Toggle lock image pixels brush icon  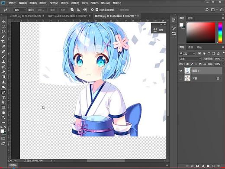pyautogui.click(x=192, y=64)
